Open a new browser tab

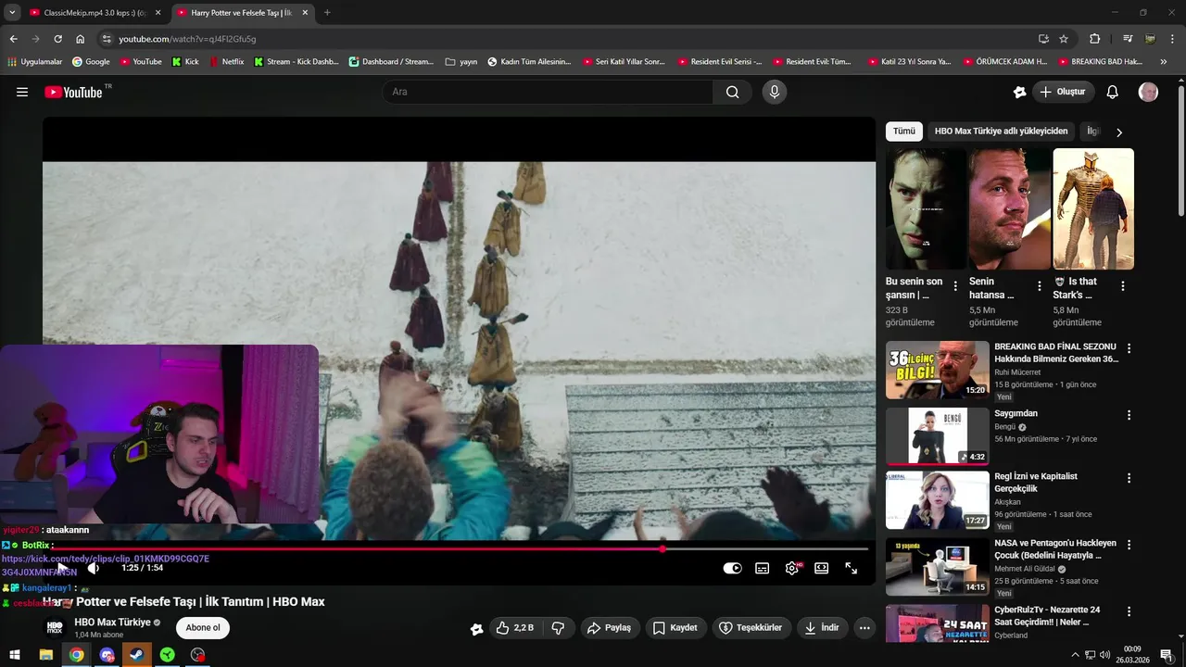[327, 13]
